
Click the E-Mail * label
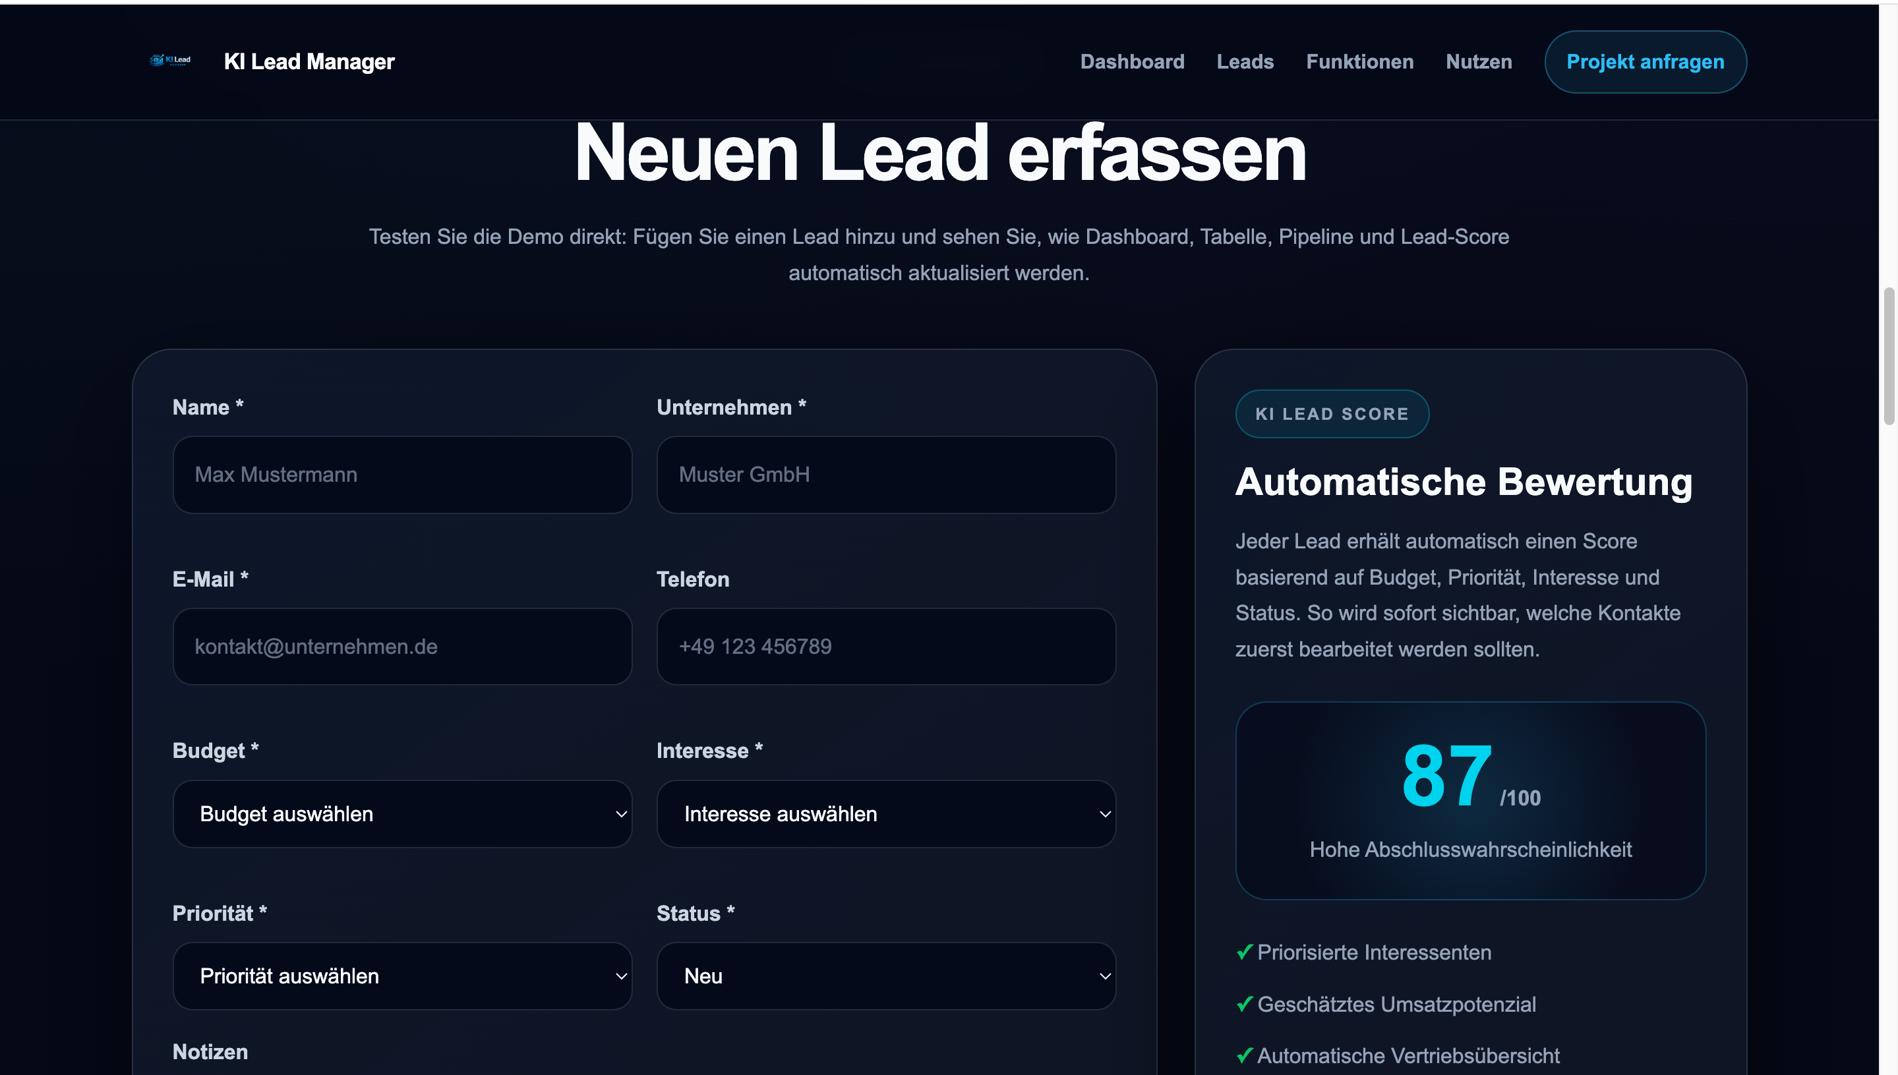[210, 579]
